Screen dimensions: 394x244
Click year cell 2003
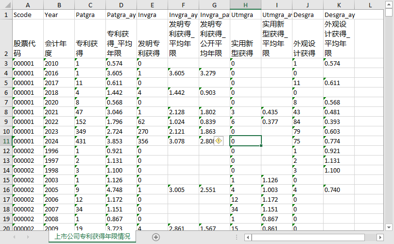(59, 180)
